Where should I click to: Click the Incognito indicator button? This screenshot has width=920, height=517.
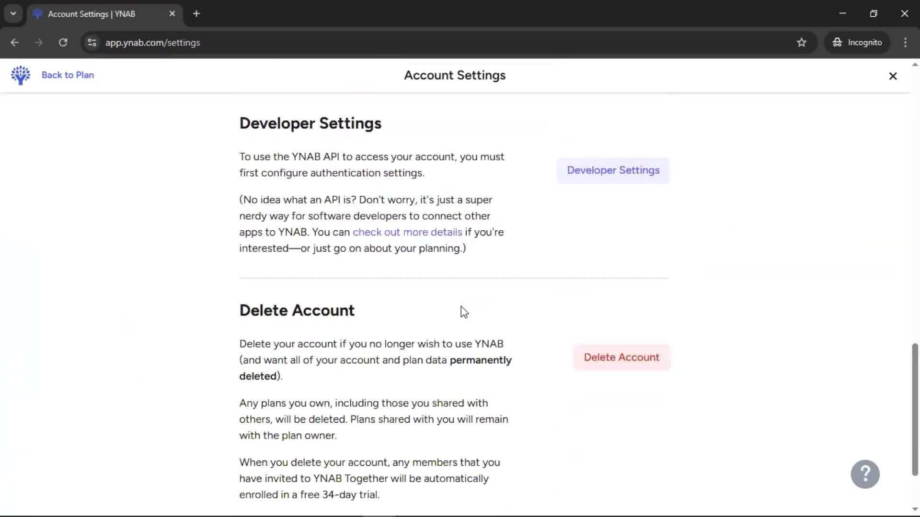pos(857,43)
